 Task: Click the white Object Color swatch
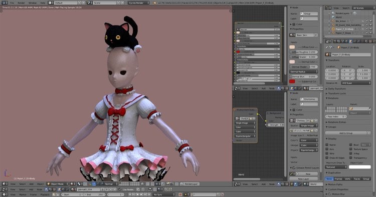[x=360, y=167]
